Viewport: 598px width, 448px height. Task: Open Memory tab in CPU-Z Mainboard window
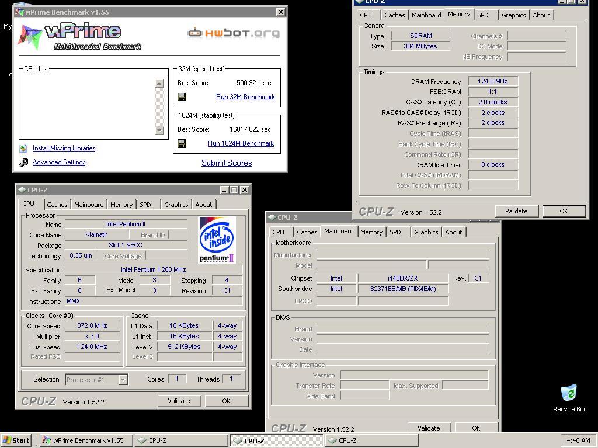coord(371,232)
